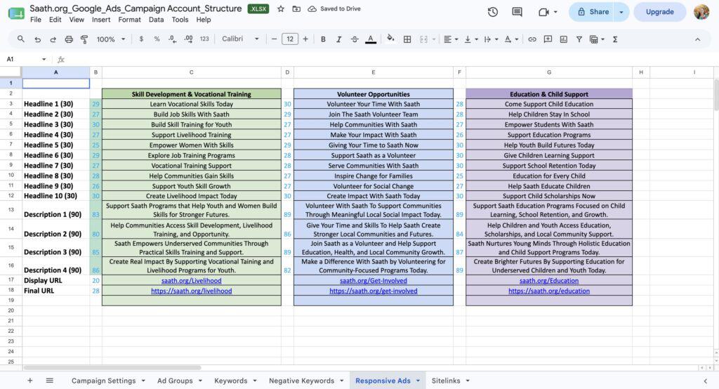The width and height of the screenshot is (719, 389).
Task: Open the https://saath.org/education link
Action: 549,291
